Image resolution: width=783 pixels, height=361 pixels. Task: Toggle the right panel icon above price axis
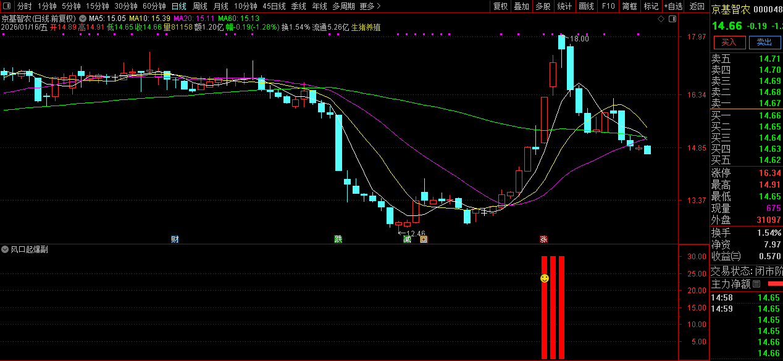click(x=672, y=19)
